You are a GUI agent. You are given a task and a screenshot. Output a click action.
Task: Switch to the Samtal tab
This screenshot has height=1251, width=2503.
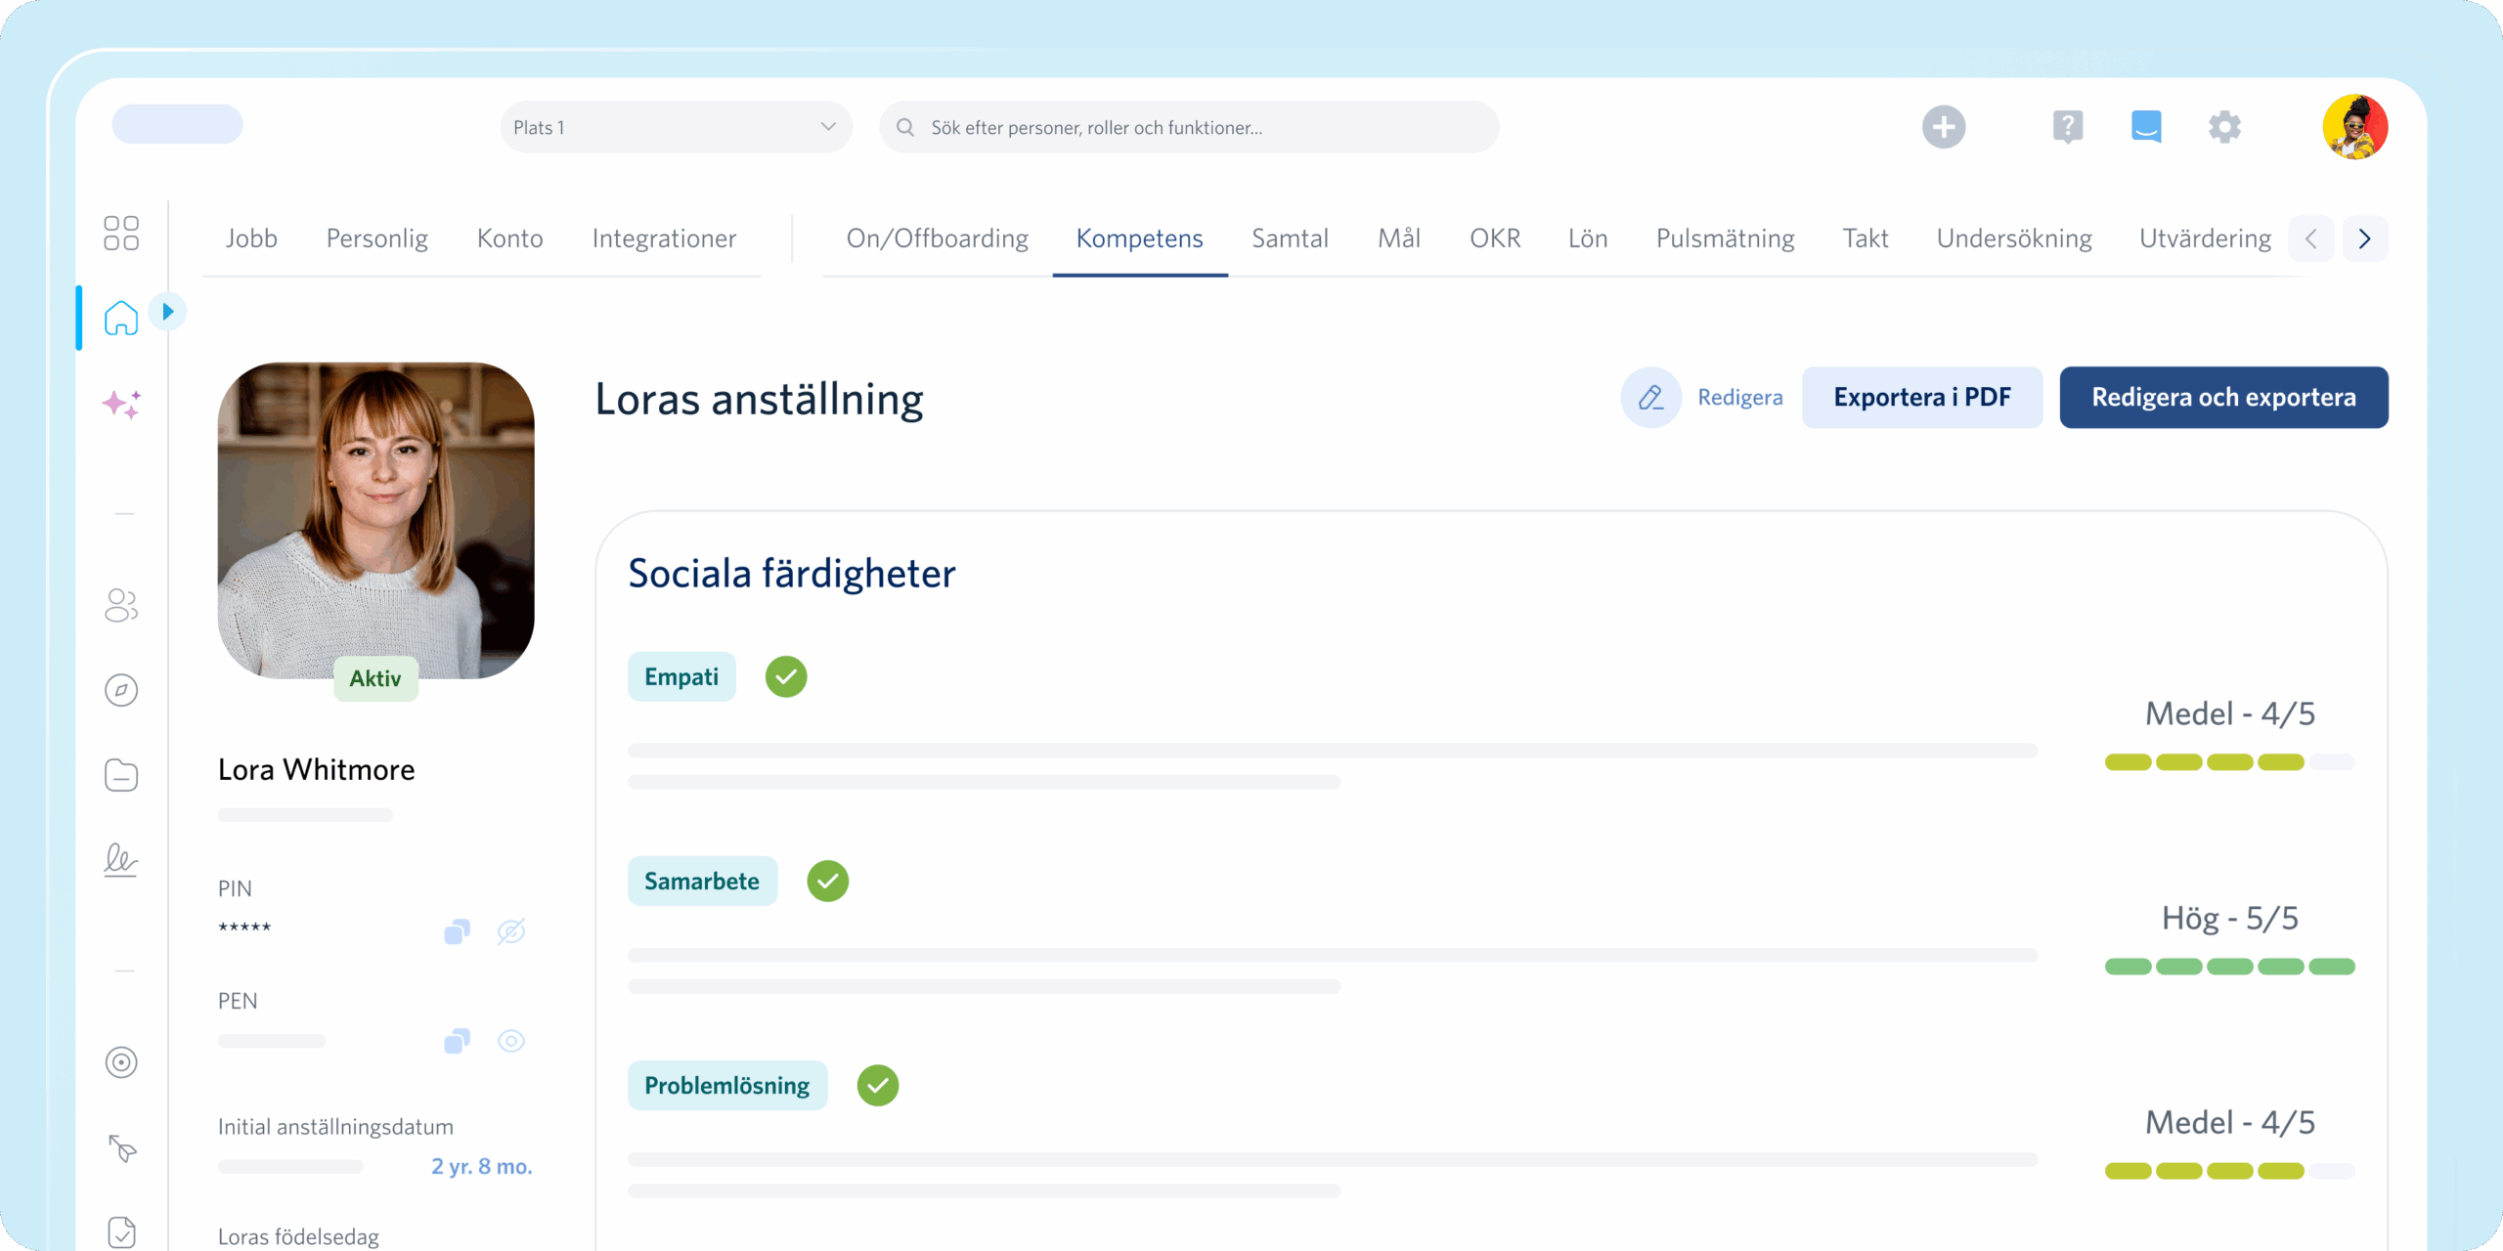pyautogui.click(x=1290, y=238)
